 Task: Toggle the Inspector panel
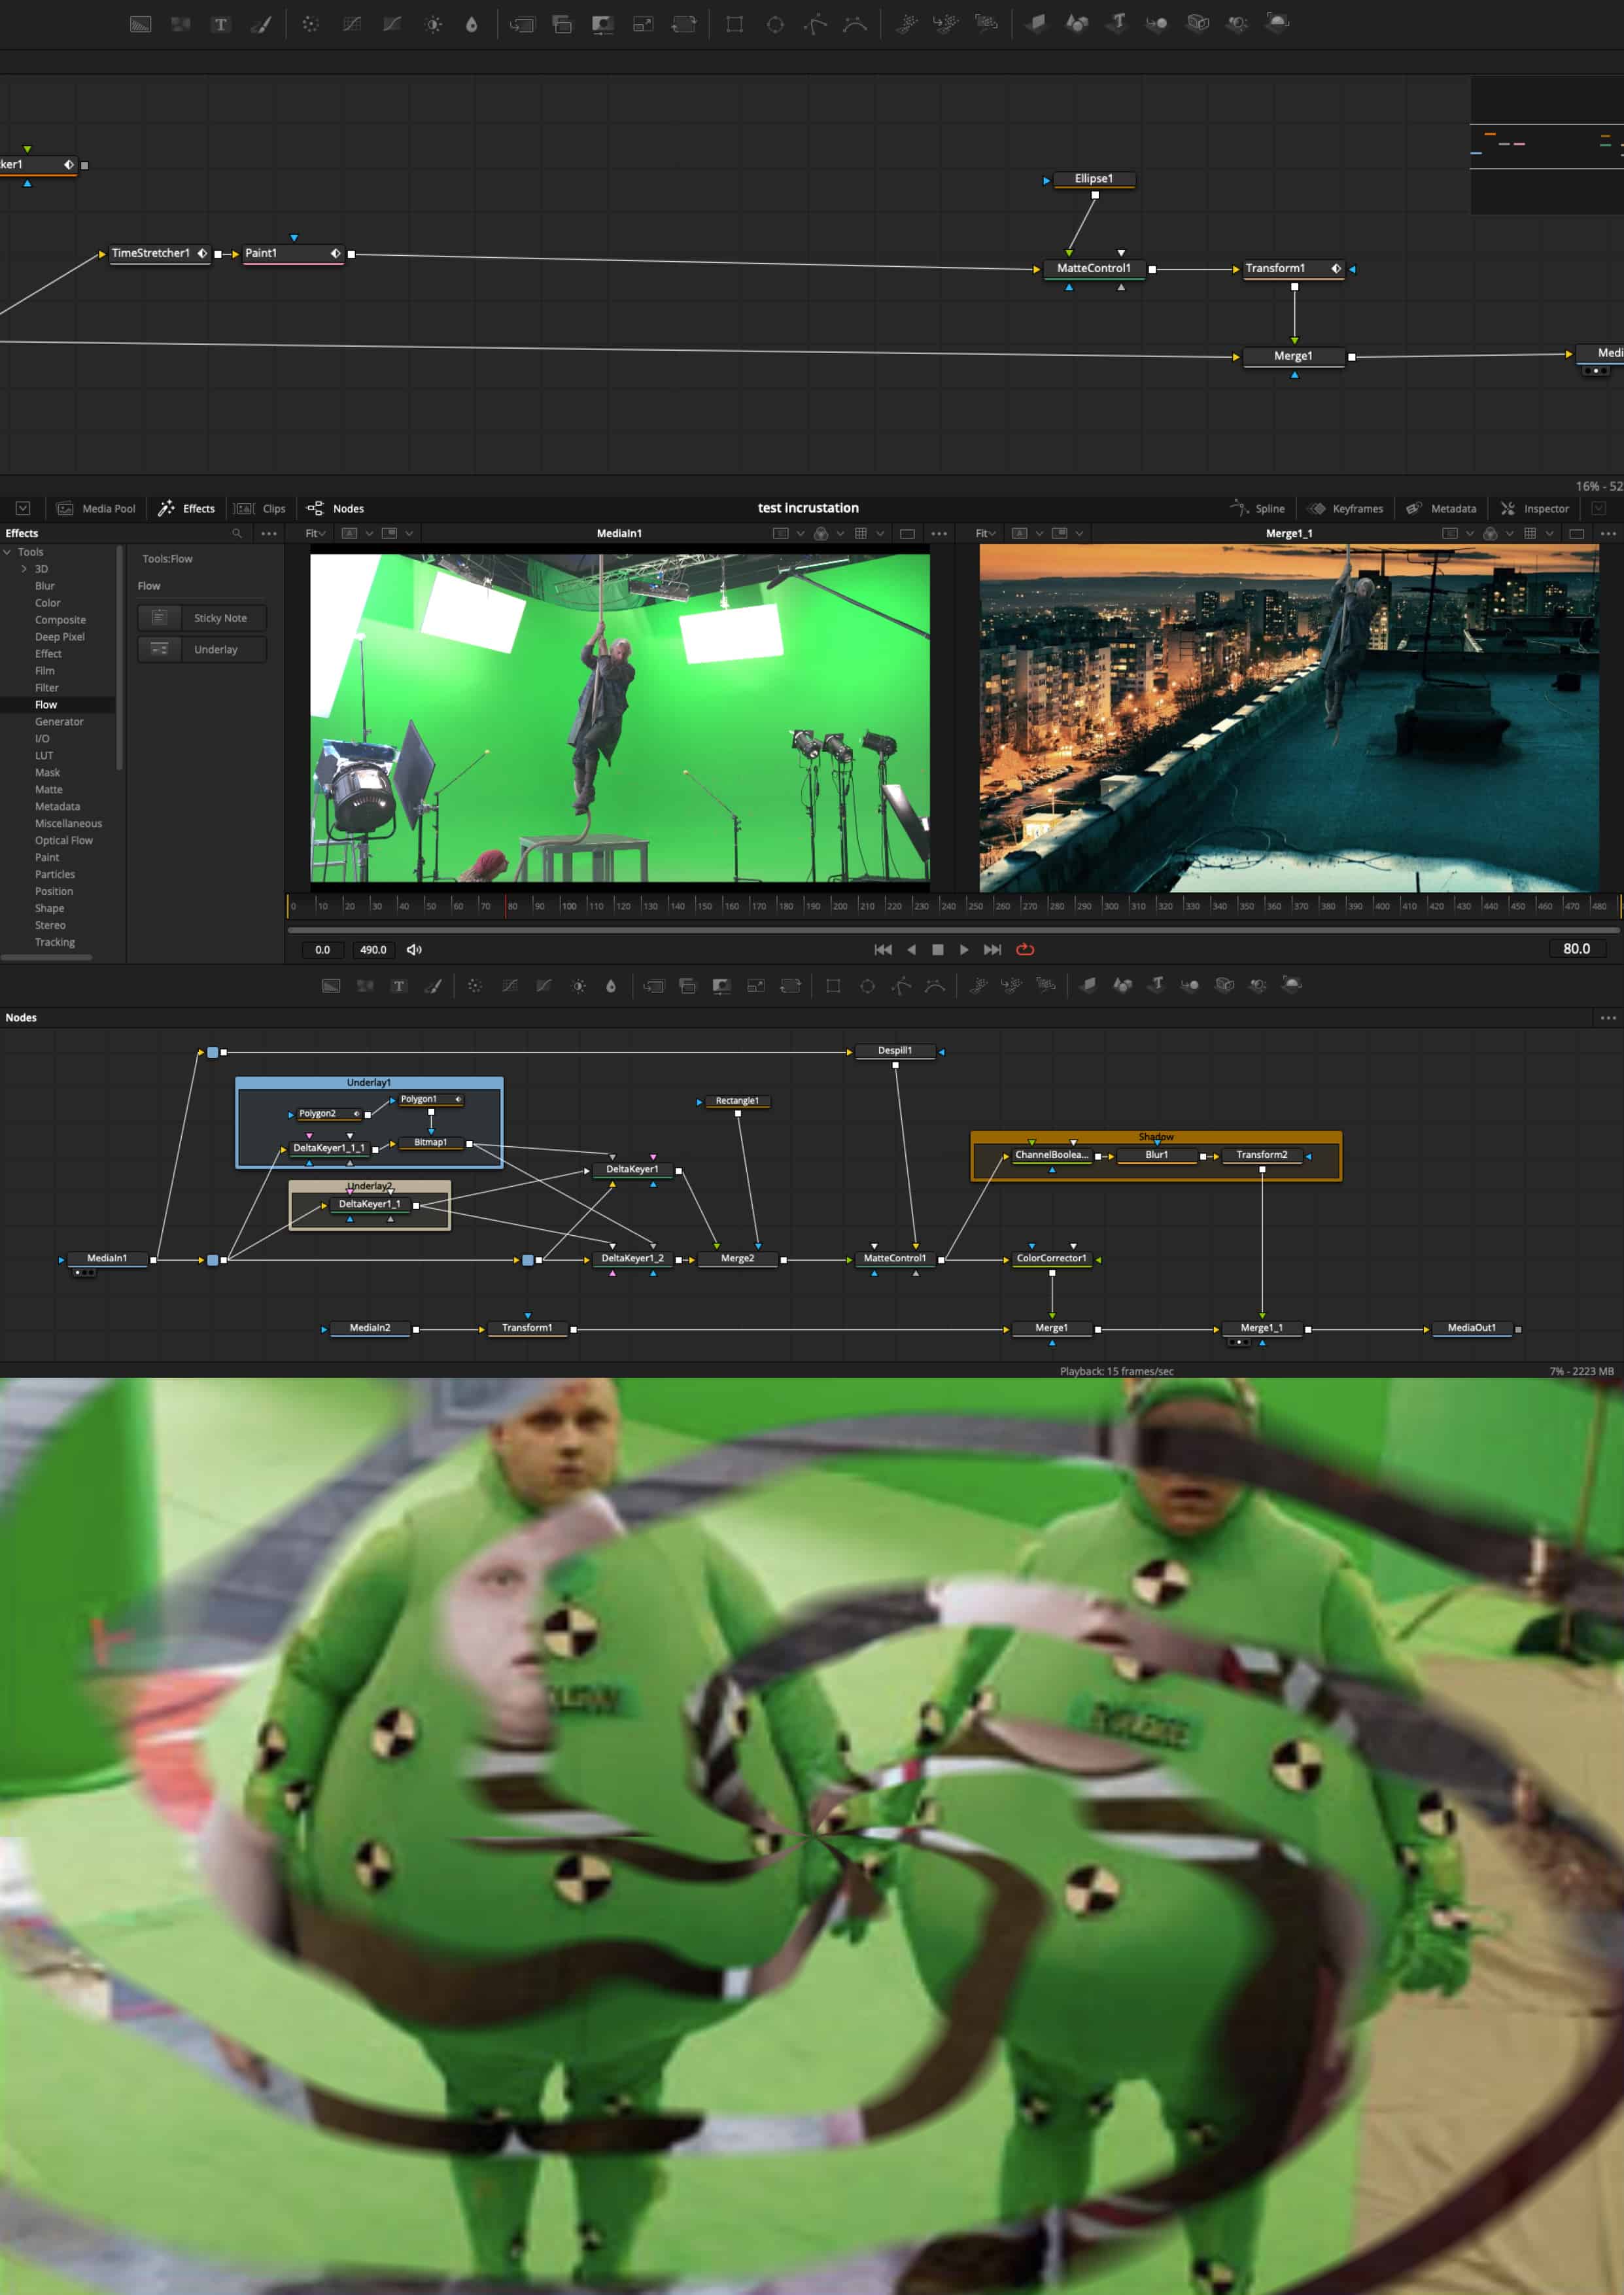(x=1535, y=508)
